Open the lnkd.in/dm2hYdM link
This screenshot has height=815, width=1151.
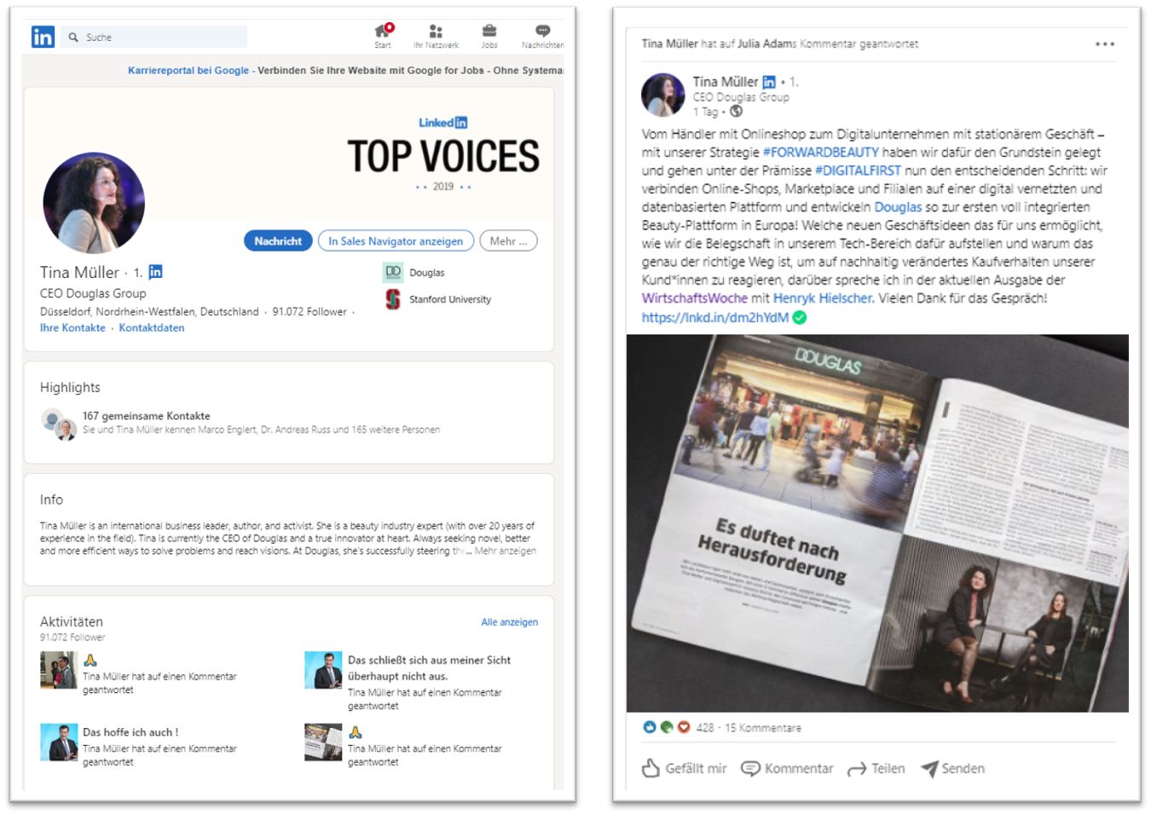pos(715,317)
